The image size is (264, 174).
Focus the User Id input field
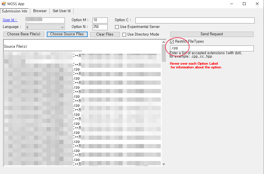pyautogui.click(x=45, y=20)
